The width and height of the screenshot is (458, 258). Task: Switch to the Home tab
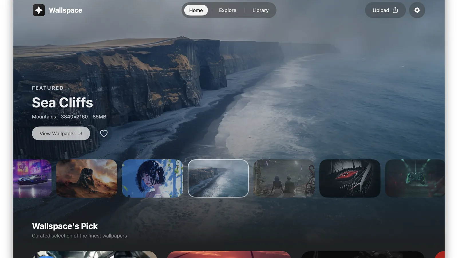[196, 10]
